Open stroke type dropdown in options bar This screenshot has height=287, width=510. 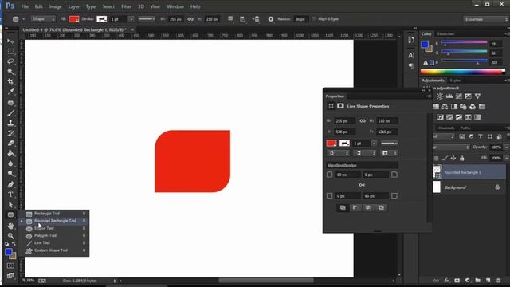click(x=147, y=19)
